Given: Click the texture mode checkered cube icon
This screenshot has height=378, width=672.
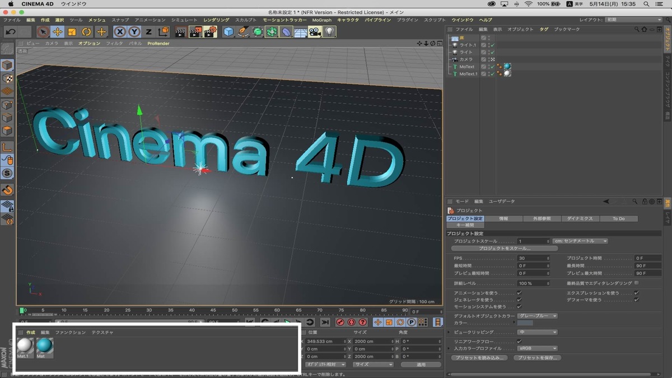Looking at the screenshot, I should click(7, 78).
